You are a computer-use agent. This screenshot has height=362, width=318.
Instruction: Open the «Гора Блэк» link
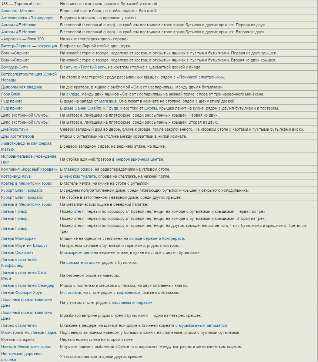coord(11,94)
